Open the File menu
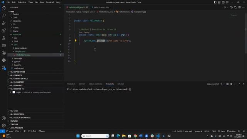The width and height of the screenshot is (247, 139). 8,2
